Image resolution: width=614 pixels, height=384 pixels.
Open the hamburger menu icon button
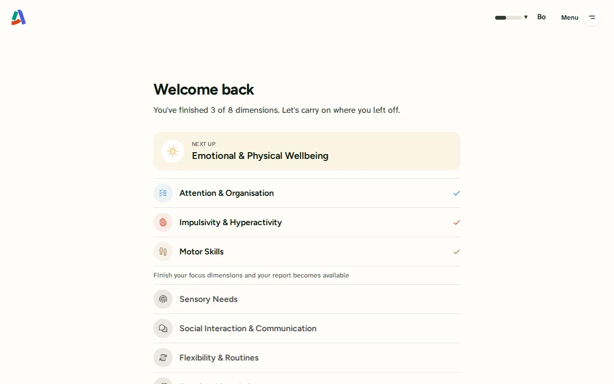[x=592, y=17]
